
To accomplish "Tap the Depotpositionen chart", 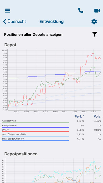I will click(51, 171).
